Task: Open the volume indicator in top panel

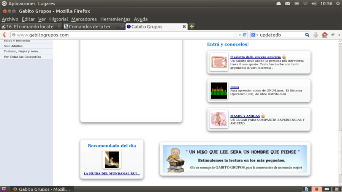Action: [x=314, y=3]
